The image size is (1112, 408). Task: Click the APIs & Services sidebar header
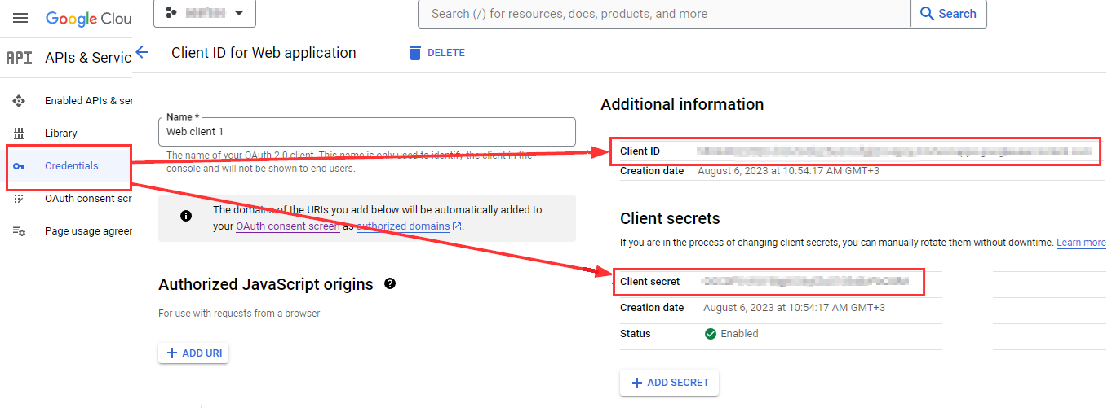click(88, 58)
